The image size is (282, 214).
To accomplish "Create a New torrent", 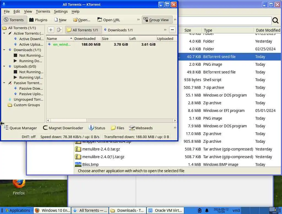I will coord(60,20).
